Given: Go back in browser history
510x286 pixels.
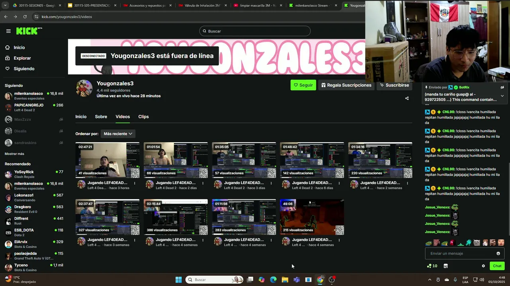Looking at the screenshot, I should coord(6,17).
